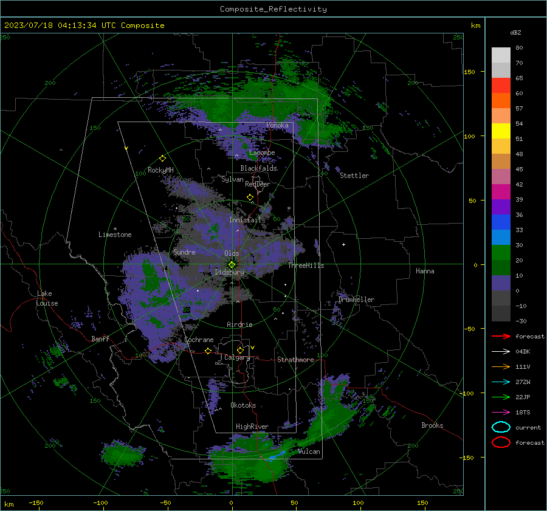This screenshot has width=547, height=511.
Task: Click the Cochrane city label
Action: click(x=199, y=340)
